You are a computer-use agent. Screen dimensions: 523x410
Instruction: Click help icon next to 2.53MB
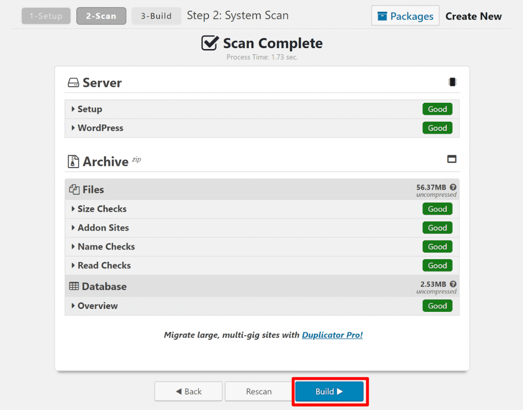[453, 284]
